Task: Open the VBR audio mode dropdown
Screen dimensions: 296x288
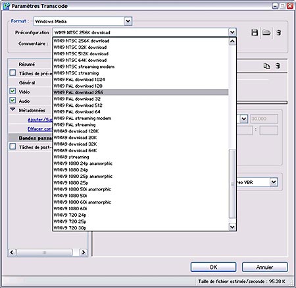Action: tap(274, 182)
